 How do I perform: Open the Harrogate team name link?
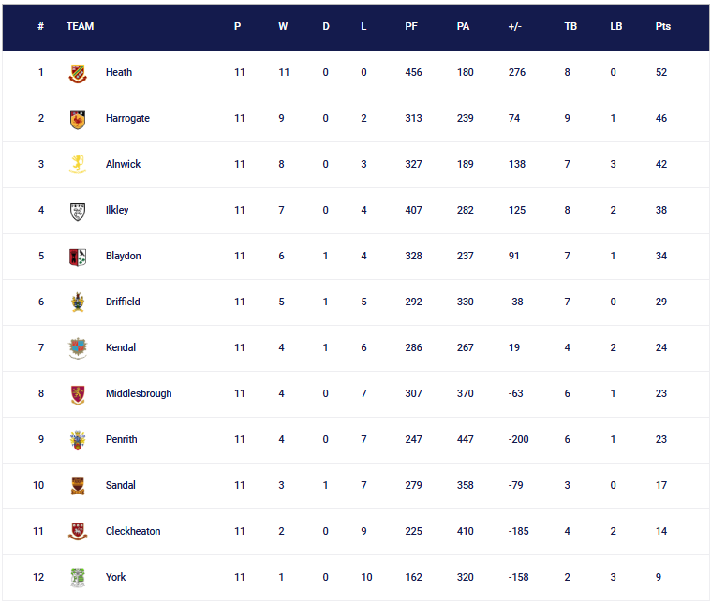click(x=127, y=119)
